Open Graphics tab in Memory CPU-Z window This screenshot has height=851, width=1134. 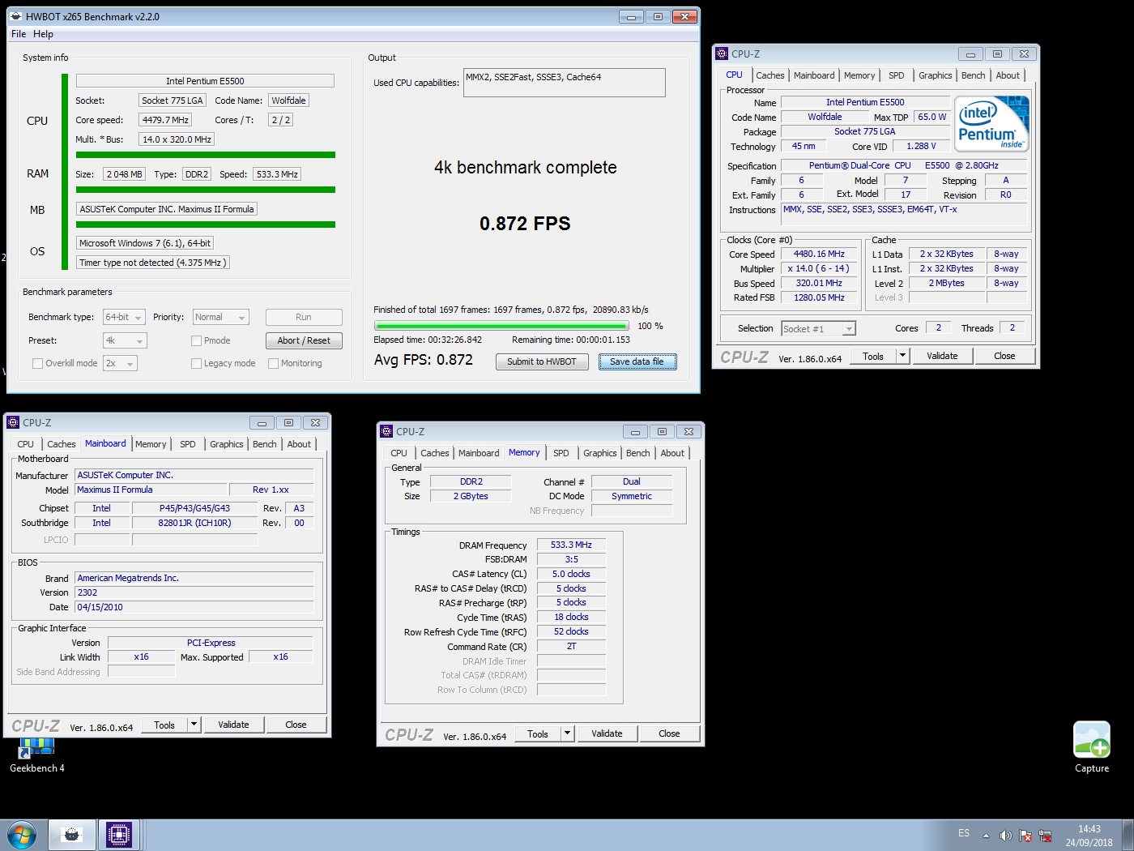(x=600, y=453)
